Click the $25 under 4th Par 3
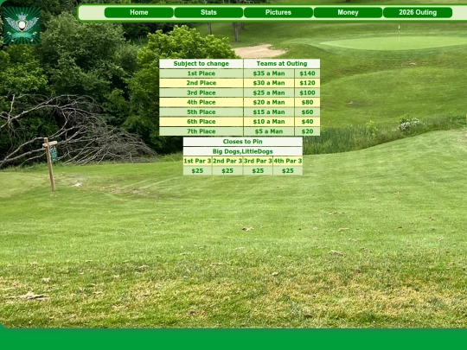 pos(288,171)
